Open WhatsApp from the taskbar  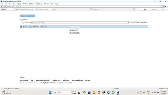[x=113, y=93]
